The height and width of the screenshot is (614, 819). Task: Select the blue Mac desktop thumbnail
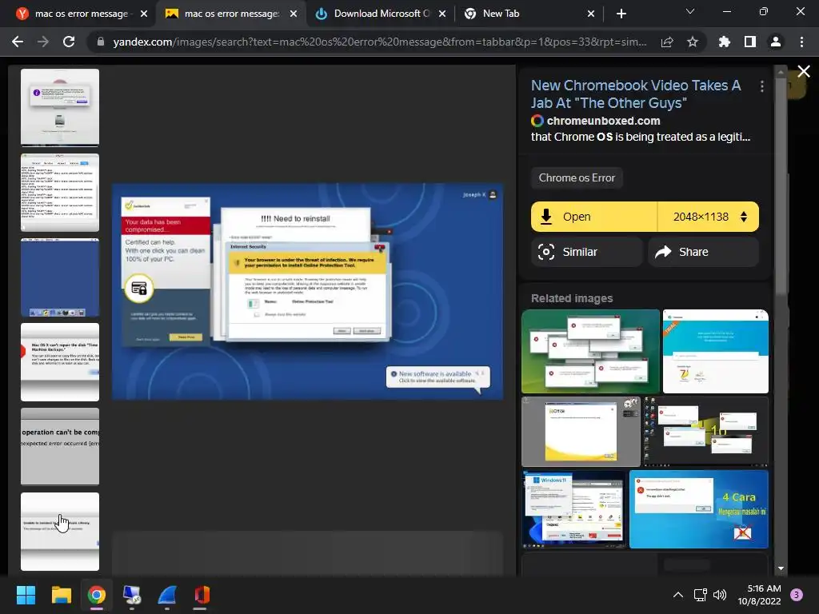click(x=59, y=277)
